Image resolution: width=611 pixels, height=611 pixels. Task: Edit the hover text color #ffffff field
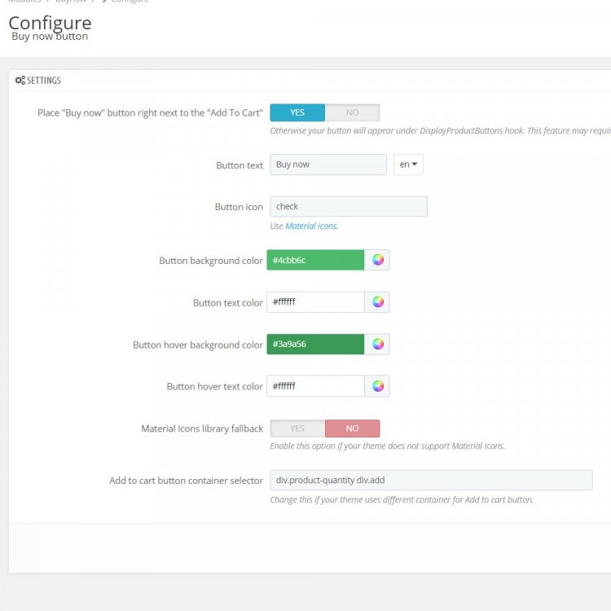315,386
